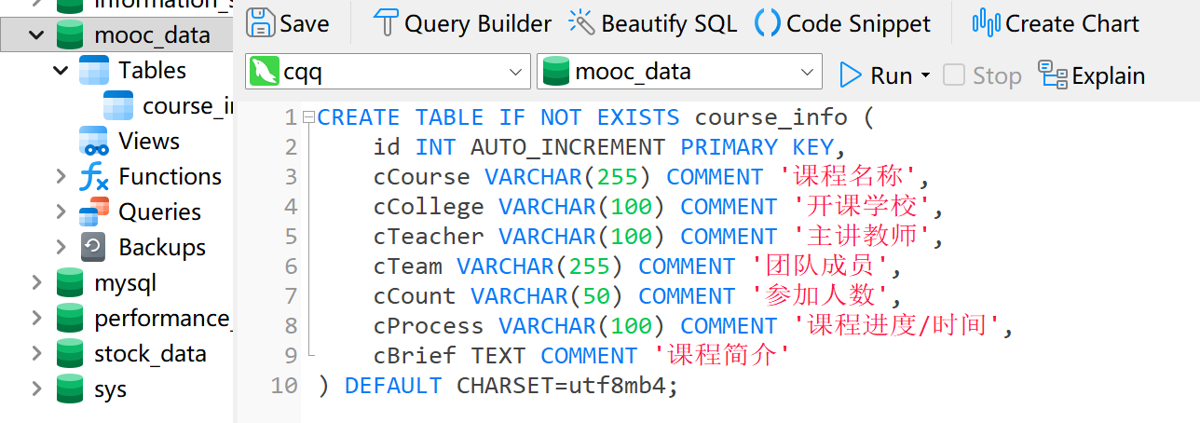This screenshot has width=1200, height=423.
Task: Select the mysql database icon
Action: pos(70,283)
